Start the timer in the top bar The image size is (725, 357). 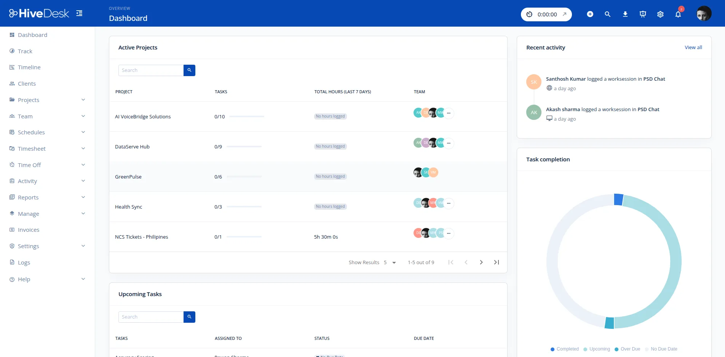click(x=546, y=14)
